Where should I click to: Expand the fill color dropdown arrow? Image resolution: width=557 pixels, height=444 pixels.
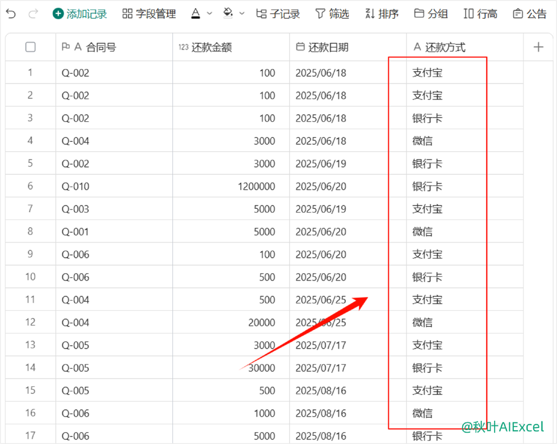242,13
